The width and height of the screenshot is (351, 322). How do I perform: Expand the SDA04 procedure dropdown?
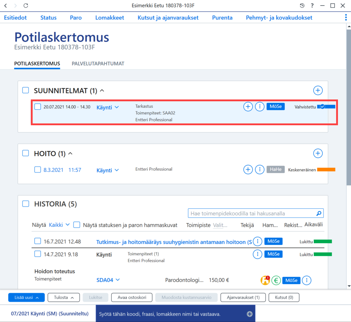pyautogui.click(x=108, y=280)
